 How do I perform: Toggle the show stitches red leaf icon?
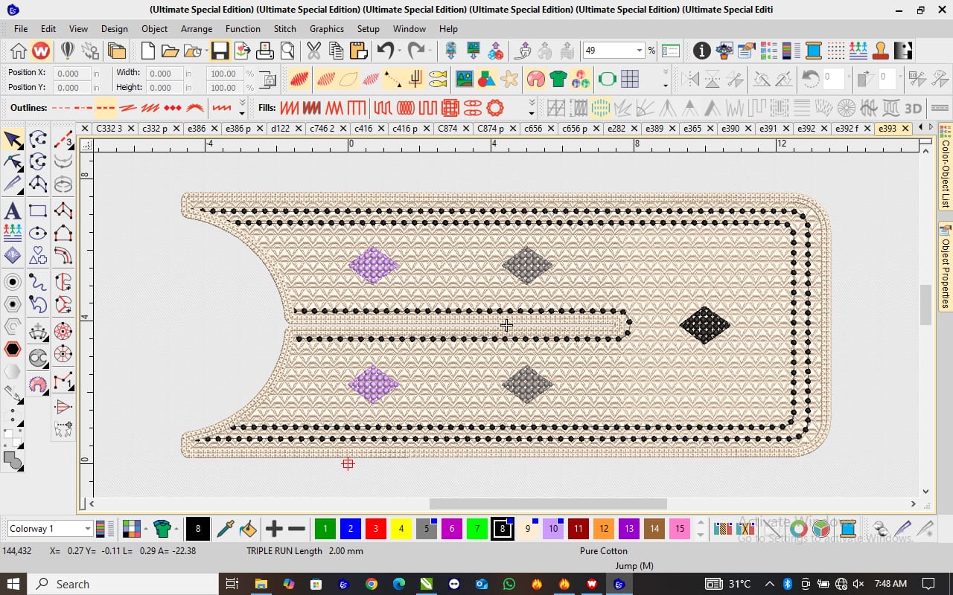(x=300, y=78)
